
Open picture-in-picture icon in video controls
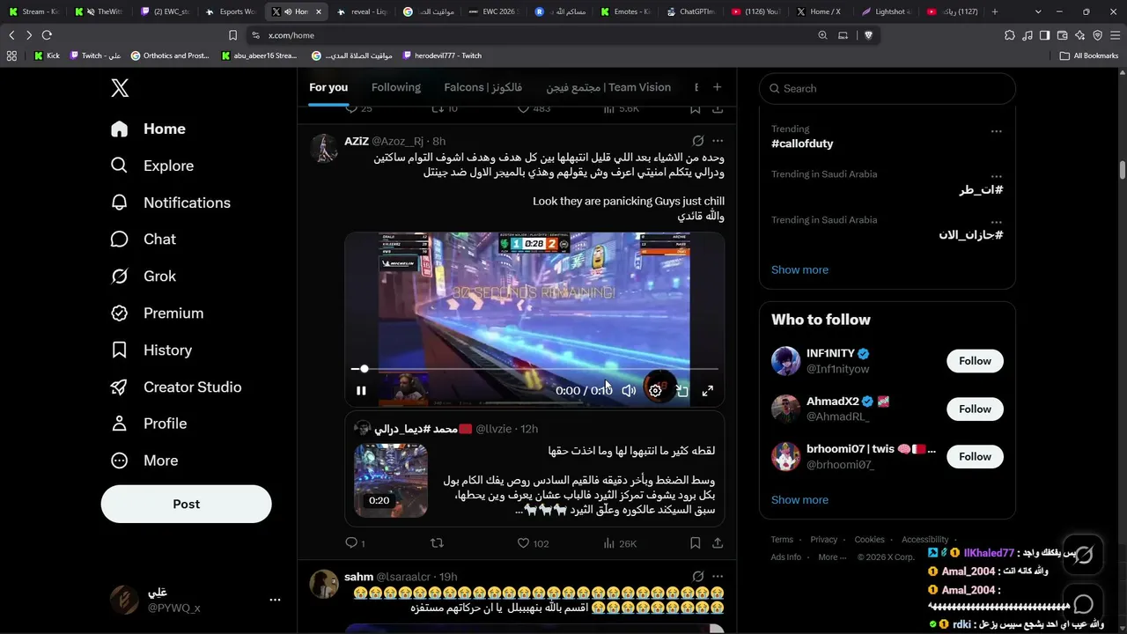[x=682, y=390]
